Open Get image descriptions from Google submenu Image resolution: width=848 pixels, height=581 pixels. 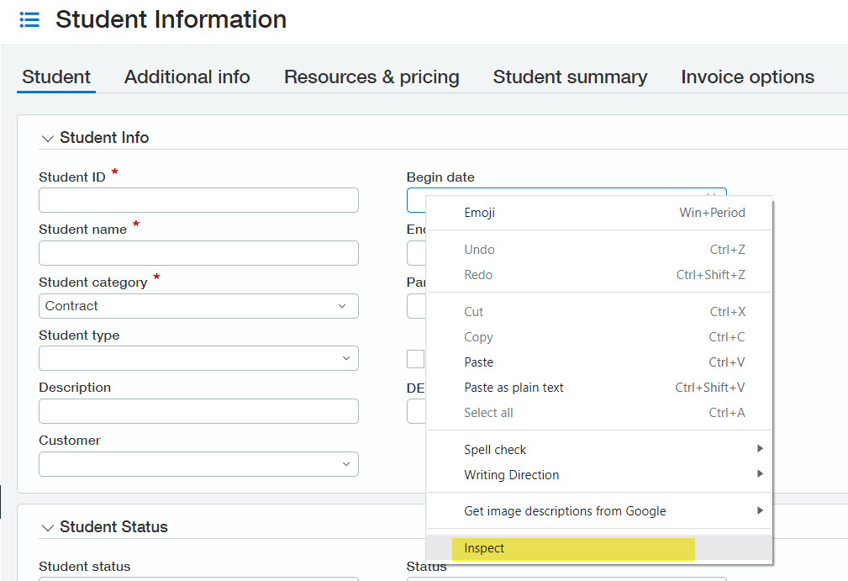click(565, 511)
